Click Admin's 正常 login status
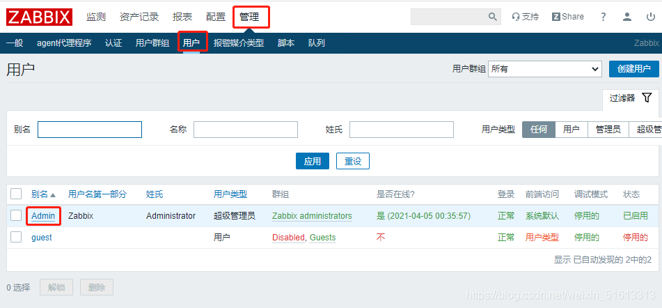 coord(506,216)
